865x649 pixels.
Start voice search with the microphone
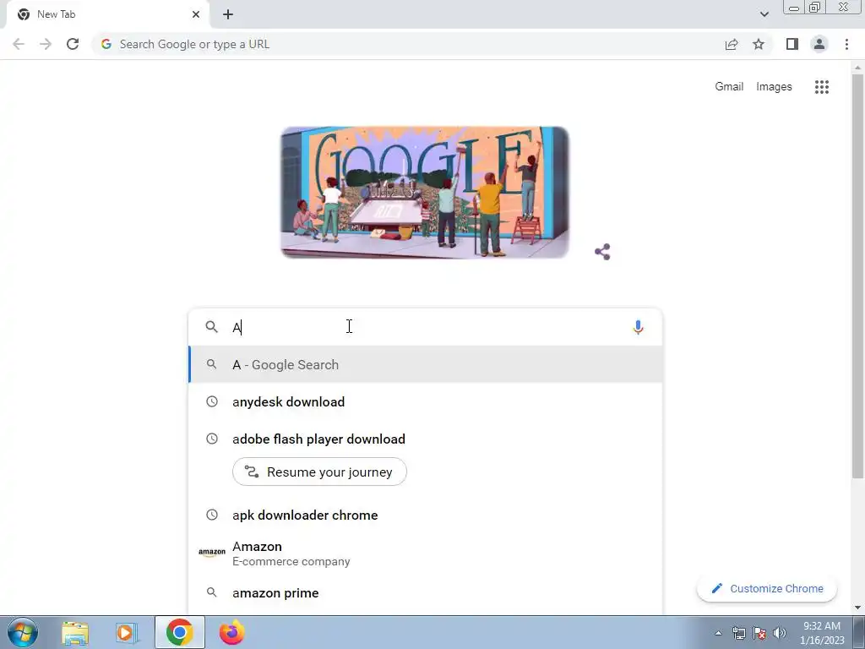click(x=638, y=327)
